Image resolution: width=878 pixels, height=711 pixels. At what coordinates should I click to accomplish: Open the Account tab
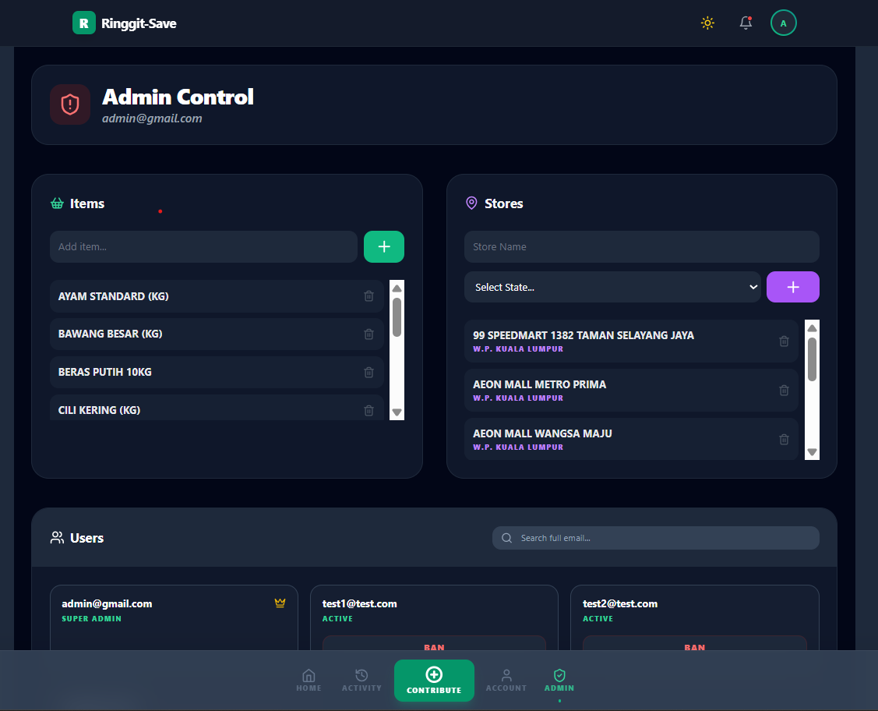[506, 680]
